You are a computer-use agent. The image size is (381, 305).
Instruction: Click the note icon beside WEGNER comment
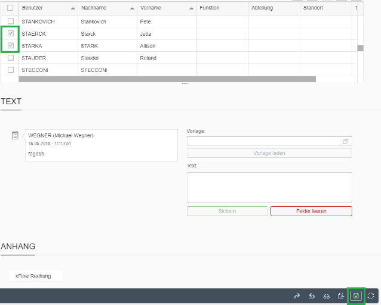[x=16, y=136]
